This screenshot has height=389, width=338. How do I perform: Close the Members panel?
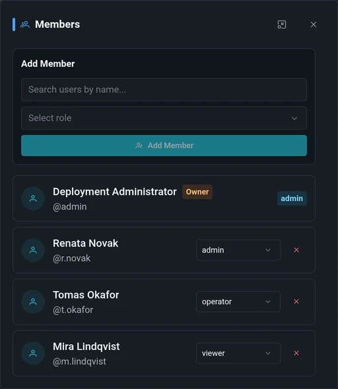click(x=313, y=24)
